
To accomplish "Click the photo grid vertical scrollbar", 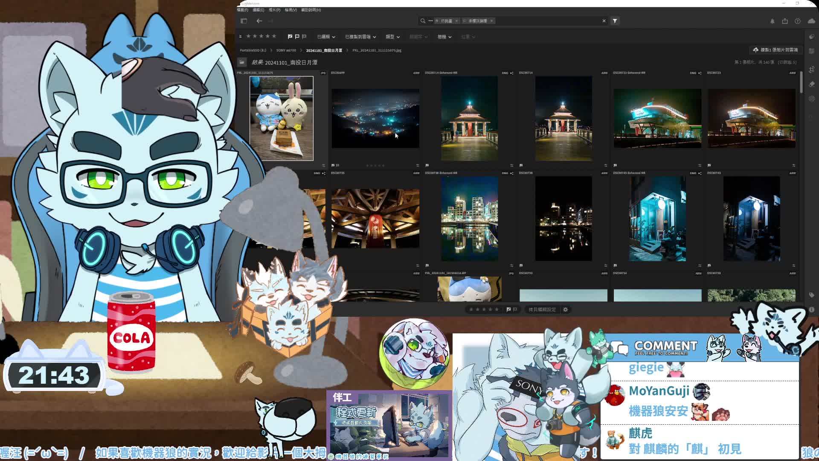I will click(x=802, y=82).
